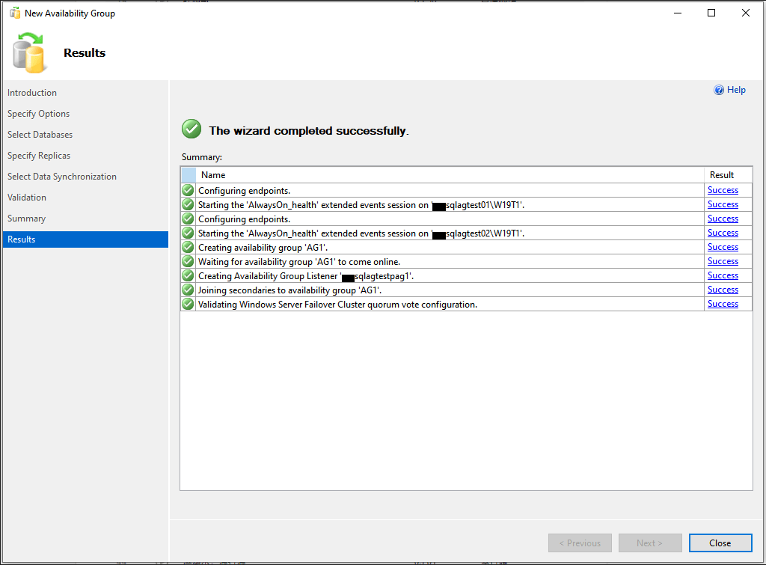Viewport: 766px width, 565px height.
Task: Open the Help link
Action: click(736, 90)
